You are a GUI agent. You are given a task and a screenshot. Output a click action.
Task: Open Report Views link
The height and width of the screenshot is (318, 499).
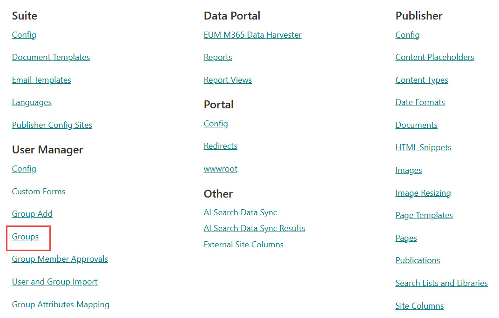(228, 80)
